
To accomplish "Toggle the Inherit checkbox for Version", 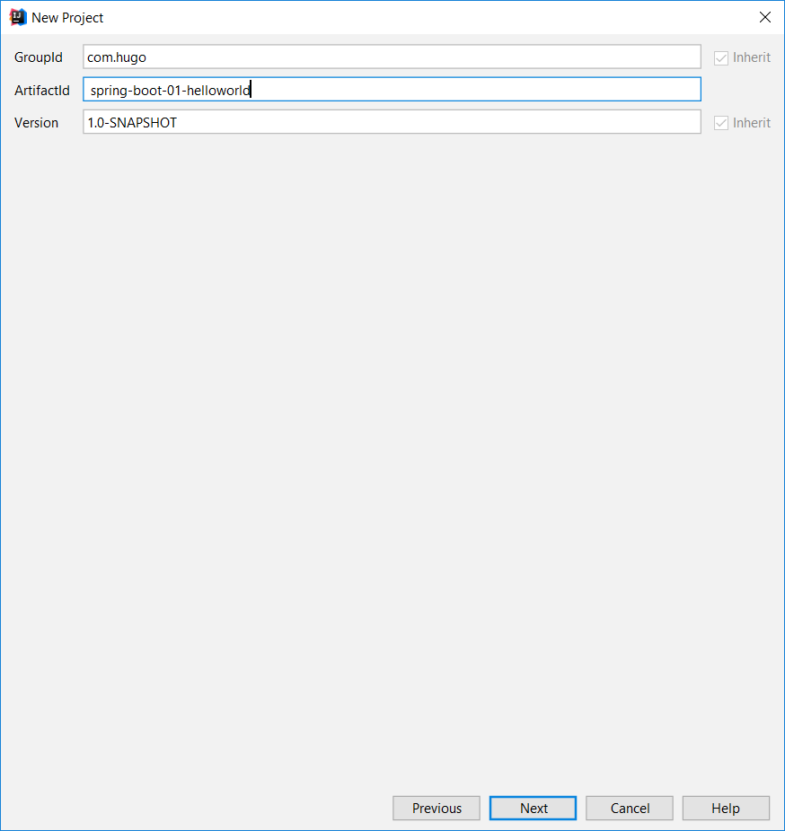I will 720,123.
